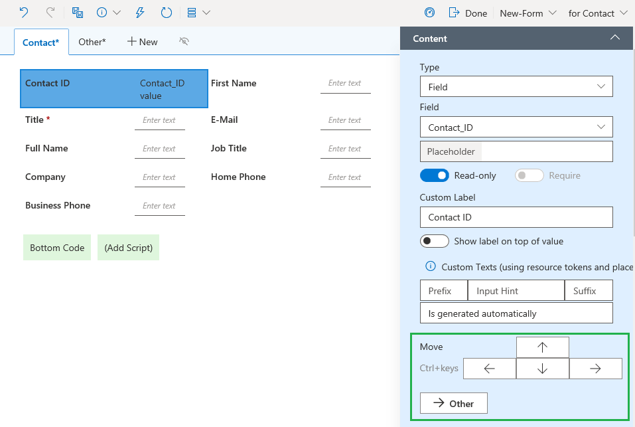Open the Type dropdown set to Field
This screenshot has width=635, height=427.
pos(516,87)
